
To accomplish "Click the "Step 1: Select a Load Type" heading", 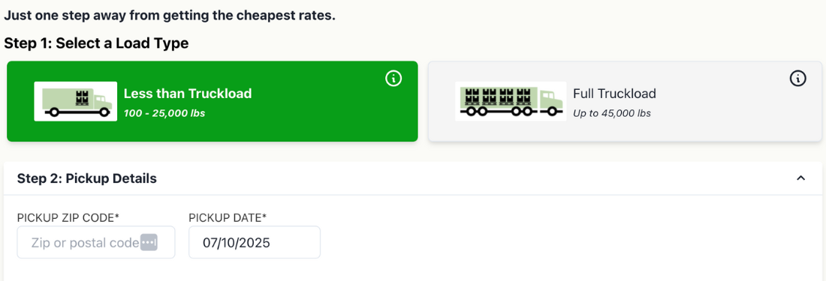I will tap(96, 43).
